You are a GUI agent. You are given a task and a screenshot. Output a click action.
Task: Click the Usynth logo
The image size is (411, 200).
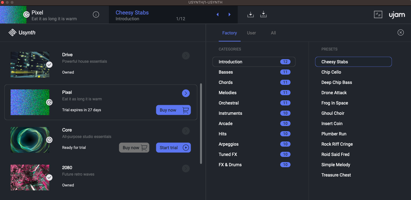click(x=22, y=32)
